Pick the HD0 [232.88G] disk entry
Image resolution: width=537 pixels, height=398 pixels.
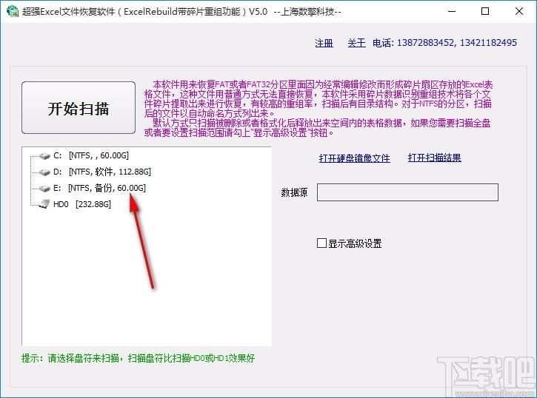pyautogui.click(x=81, y=204)
